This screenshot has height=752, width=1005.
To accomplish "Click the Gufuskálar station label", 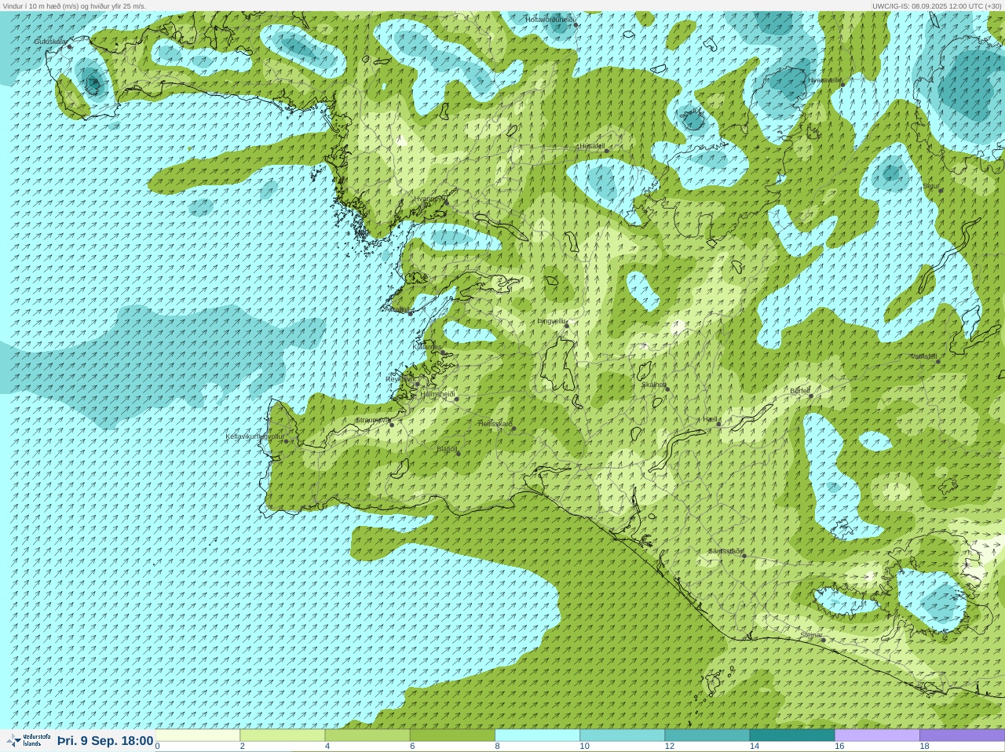I will click(x=50, y=42).
